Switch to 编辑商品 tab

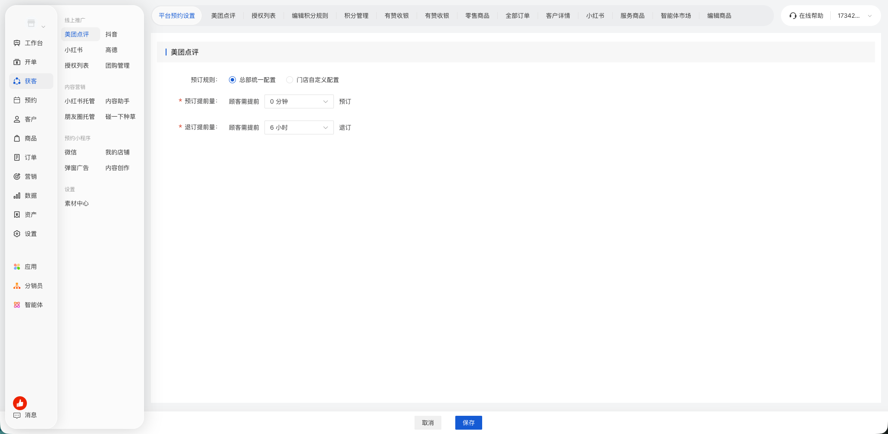pos(719,16)
